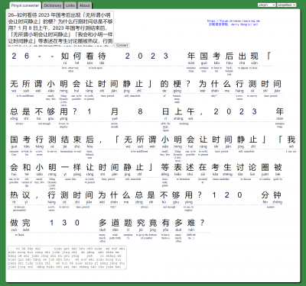The image size is (306, 286).
Task: Open the Links tab
Action: click(70, 5)
